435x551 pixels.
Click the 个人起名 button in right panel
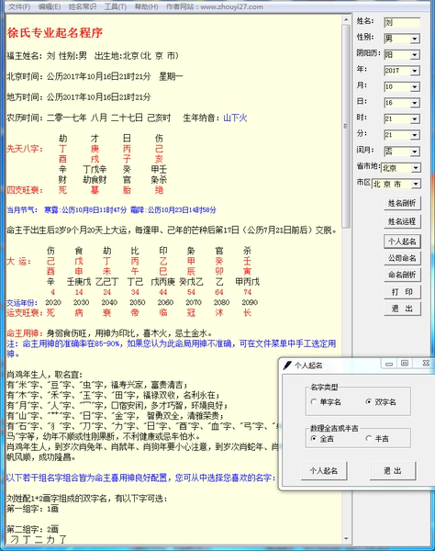(402, 242)
